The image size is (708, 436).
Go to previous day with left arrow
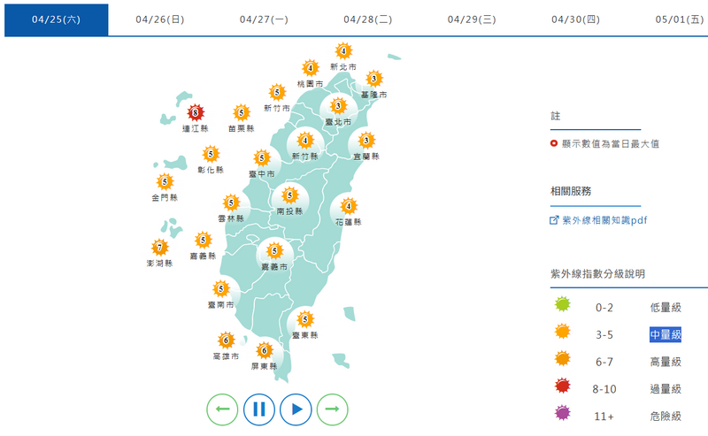[223, 409]
